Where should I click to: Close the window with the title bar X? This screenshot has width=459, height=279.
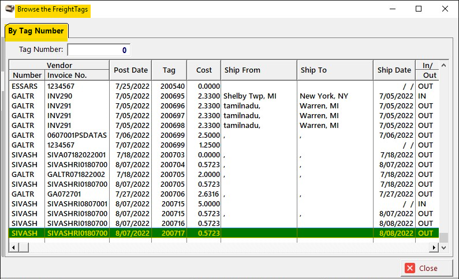445,9
